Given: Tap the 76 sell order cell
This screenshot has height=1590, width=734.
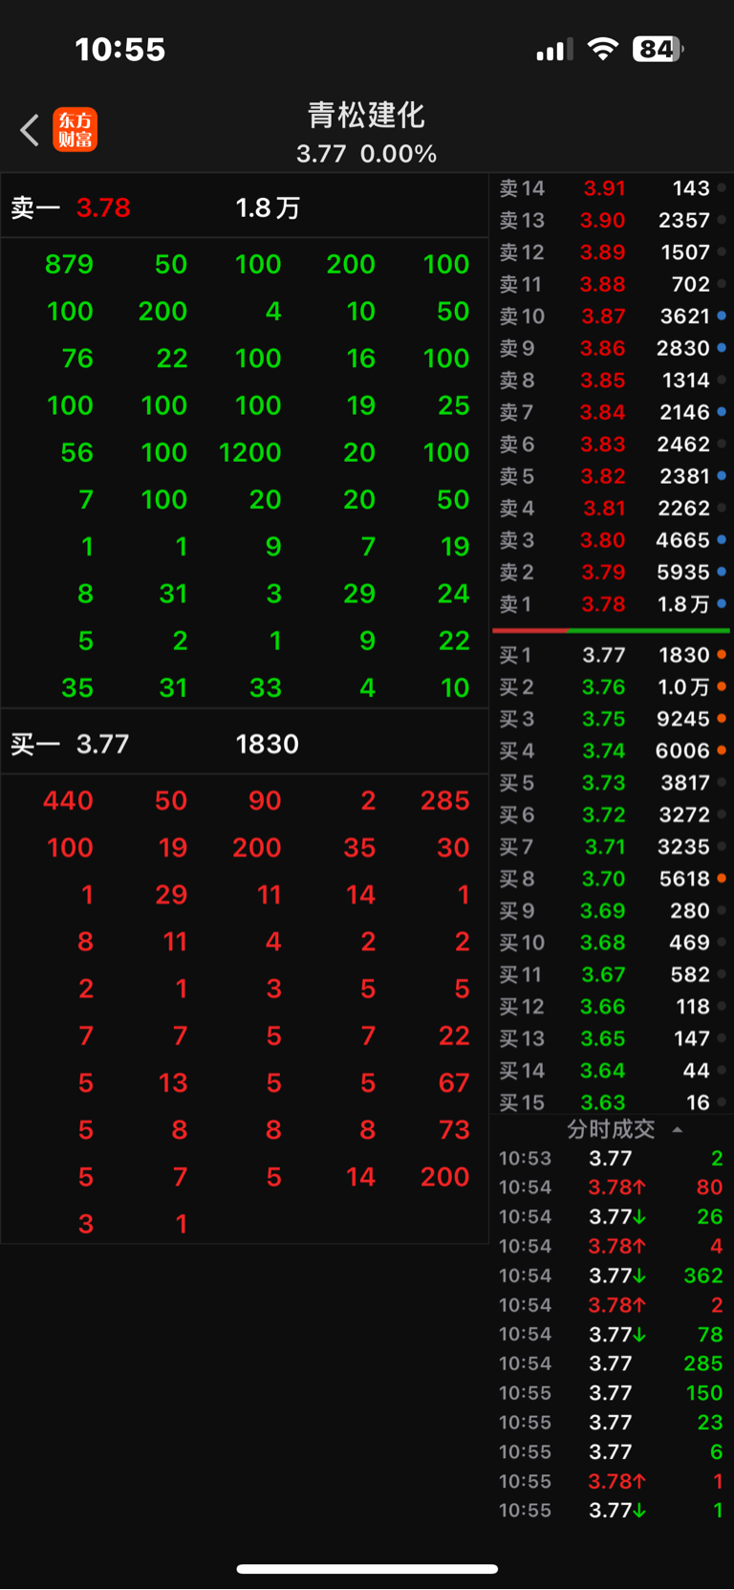Looking at the screenshot, I should click(77, 359).
